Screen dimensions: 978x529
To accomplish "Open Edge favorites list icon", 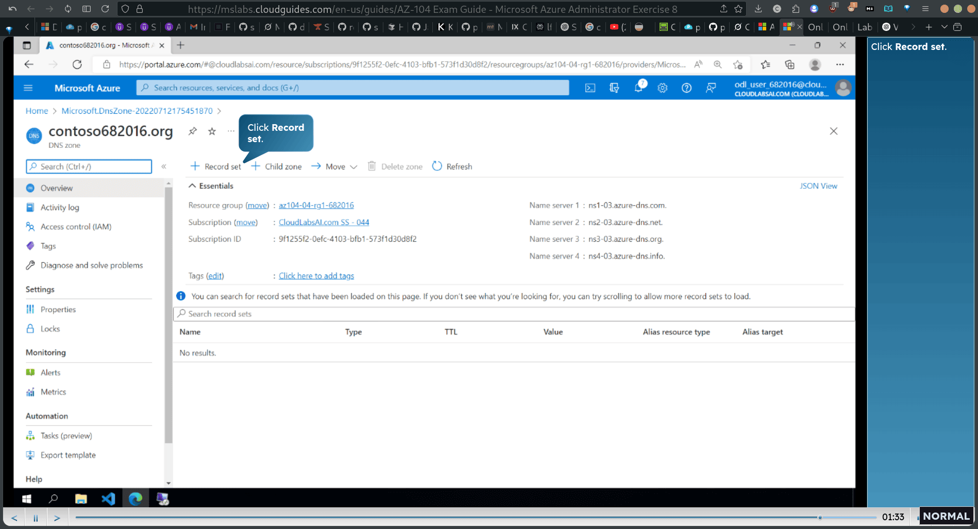I will (766, 64).
